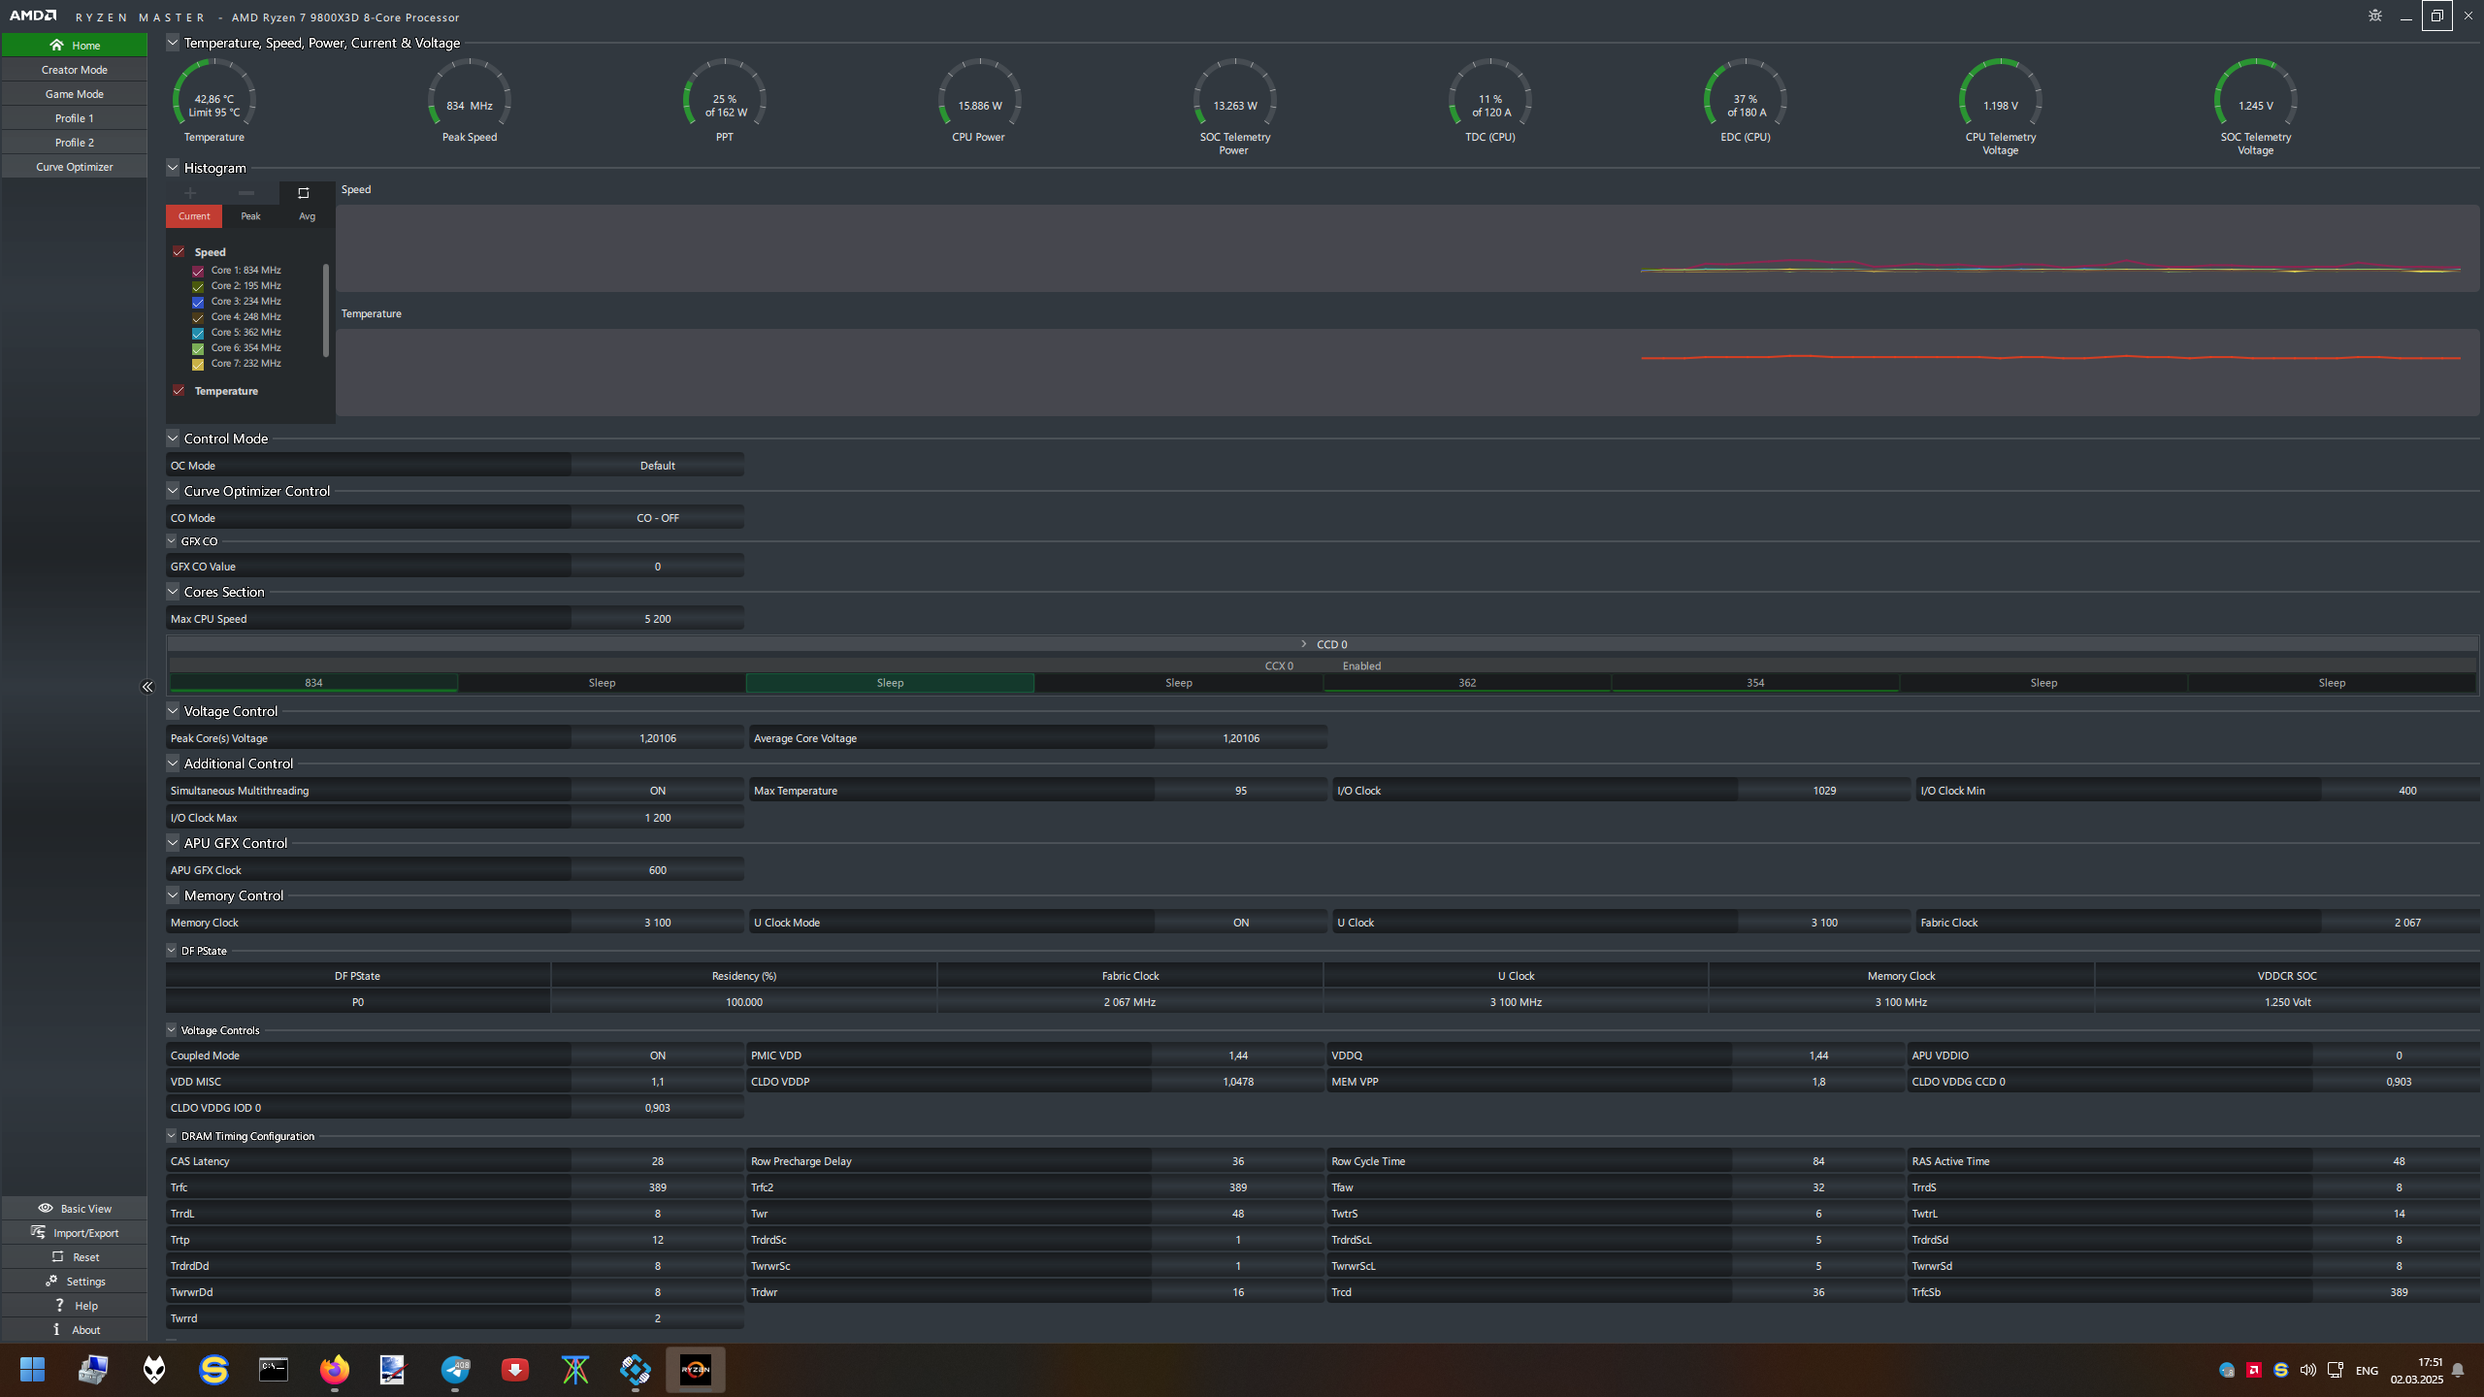Screen dimensions: 2484x1397
Task: Collapse sidebar with double-chevron arrow
Action: coord(147,687)
